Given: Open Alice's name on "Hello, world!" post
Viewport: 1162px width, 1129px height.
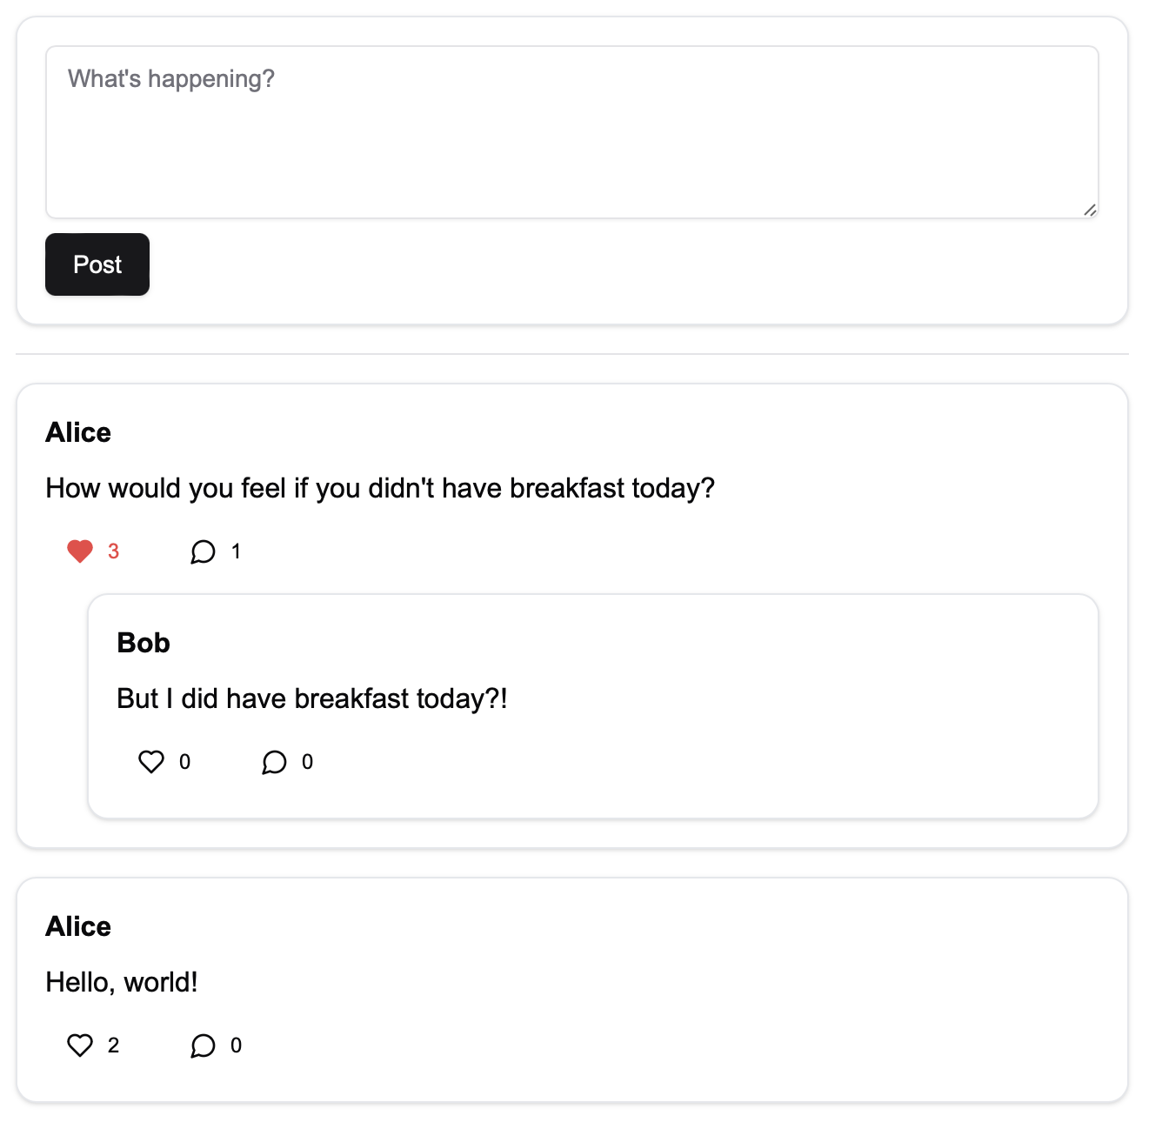Looking at the screenshot, I should (x=78, y=926).
